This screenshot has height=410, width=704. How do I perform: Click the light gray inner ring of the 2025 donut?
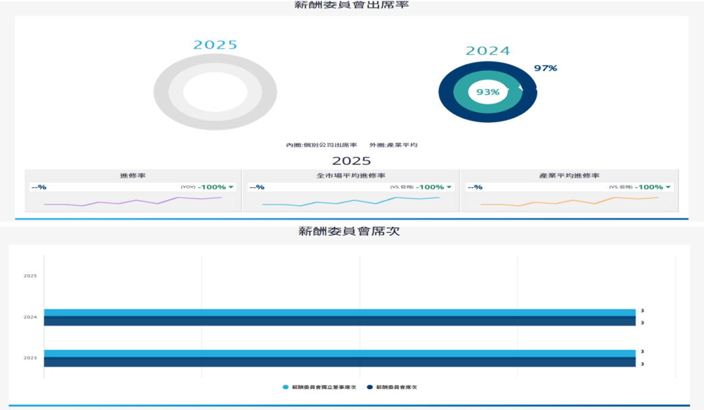[x=176, y=92]
